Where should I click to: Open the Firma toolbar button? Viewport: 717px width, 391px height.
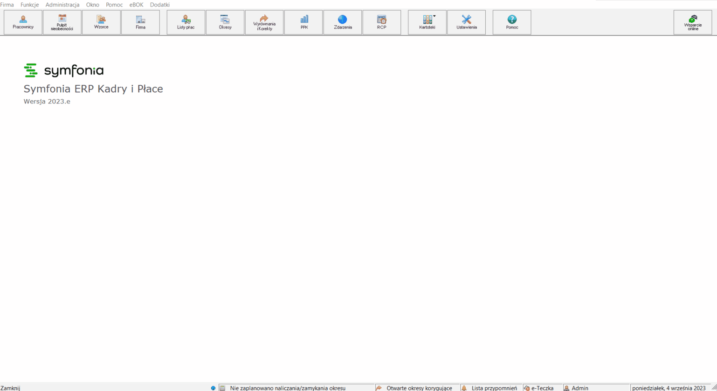(x=140, y=22)
